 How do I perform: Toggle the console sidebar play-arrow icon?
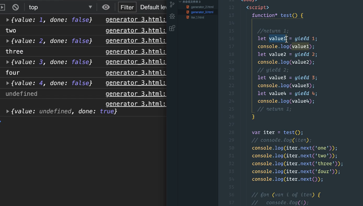[x=2, y=7]
